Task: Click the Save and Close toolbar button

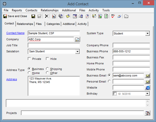Action: (15, 16)
